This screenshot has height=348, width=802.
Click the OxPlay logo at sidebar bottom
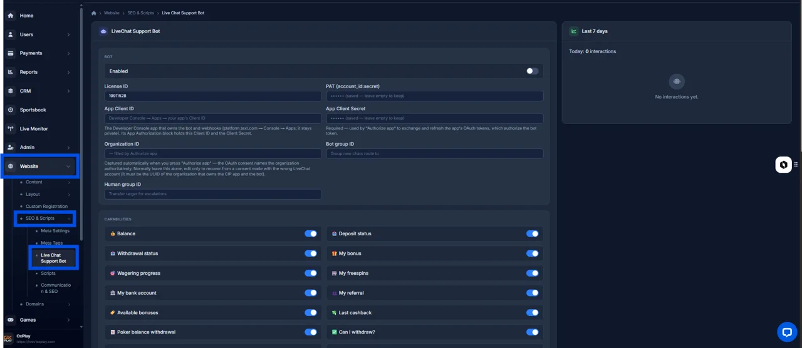tap(8, 339)
